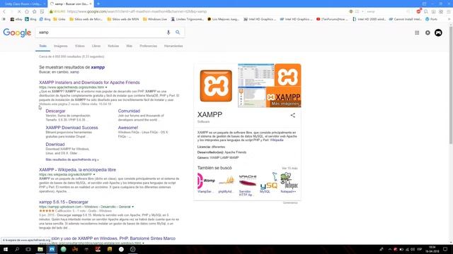Expand the uptodown result URL arrow
Image resolution: width=453 pixels, height=254 pixels.
pyautogui.click(x=133, y=207)
